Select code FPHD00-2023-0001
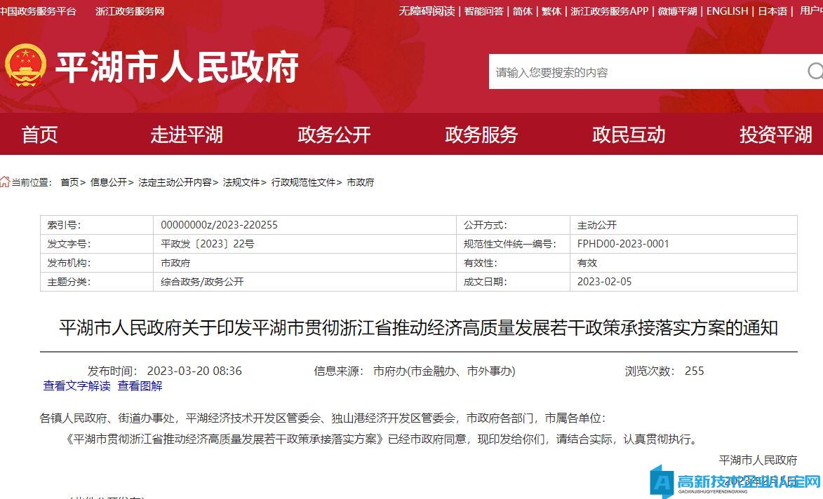The width and height of the screenshot is (823, 499). (623, 244)
